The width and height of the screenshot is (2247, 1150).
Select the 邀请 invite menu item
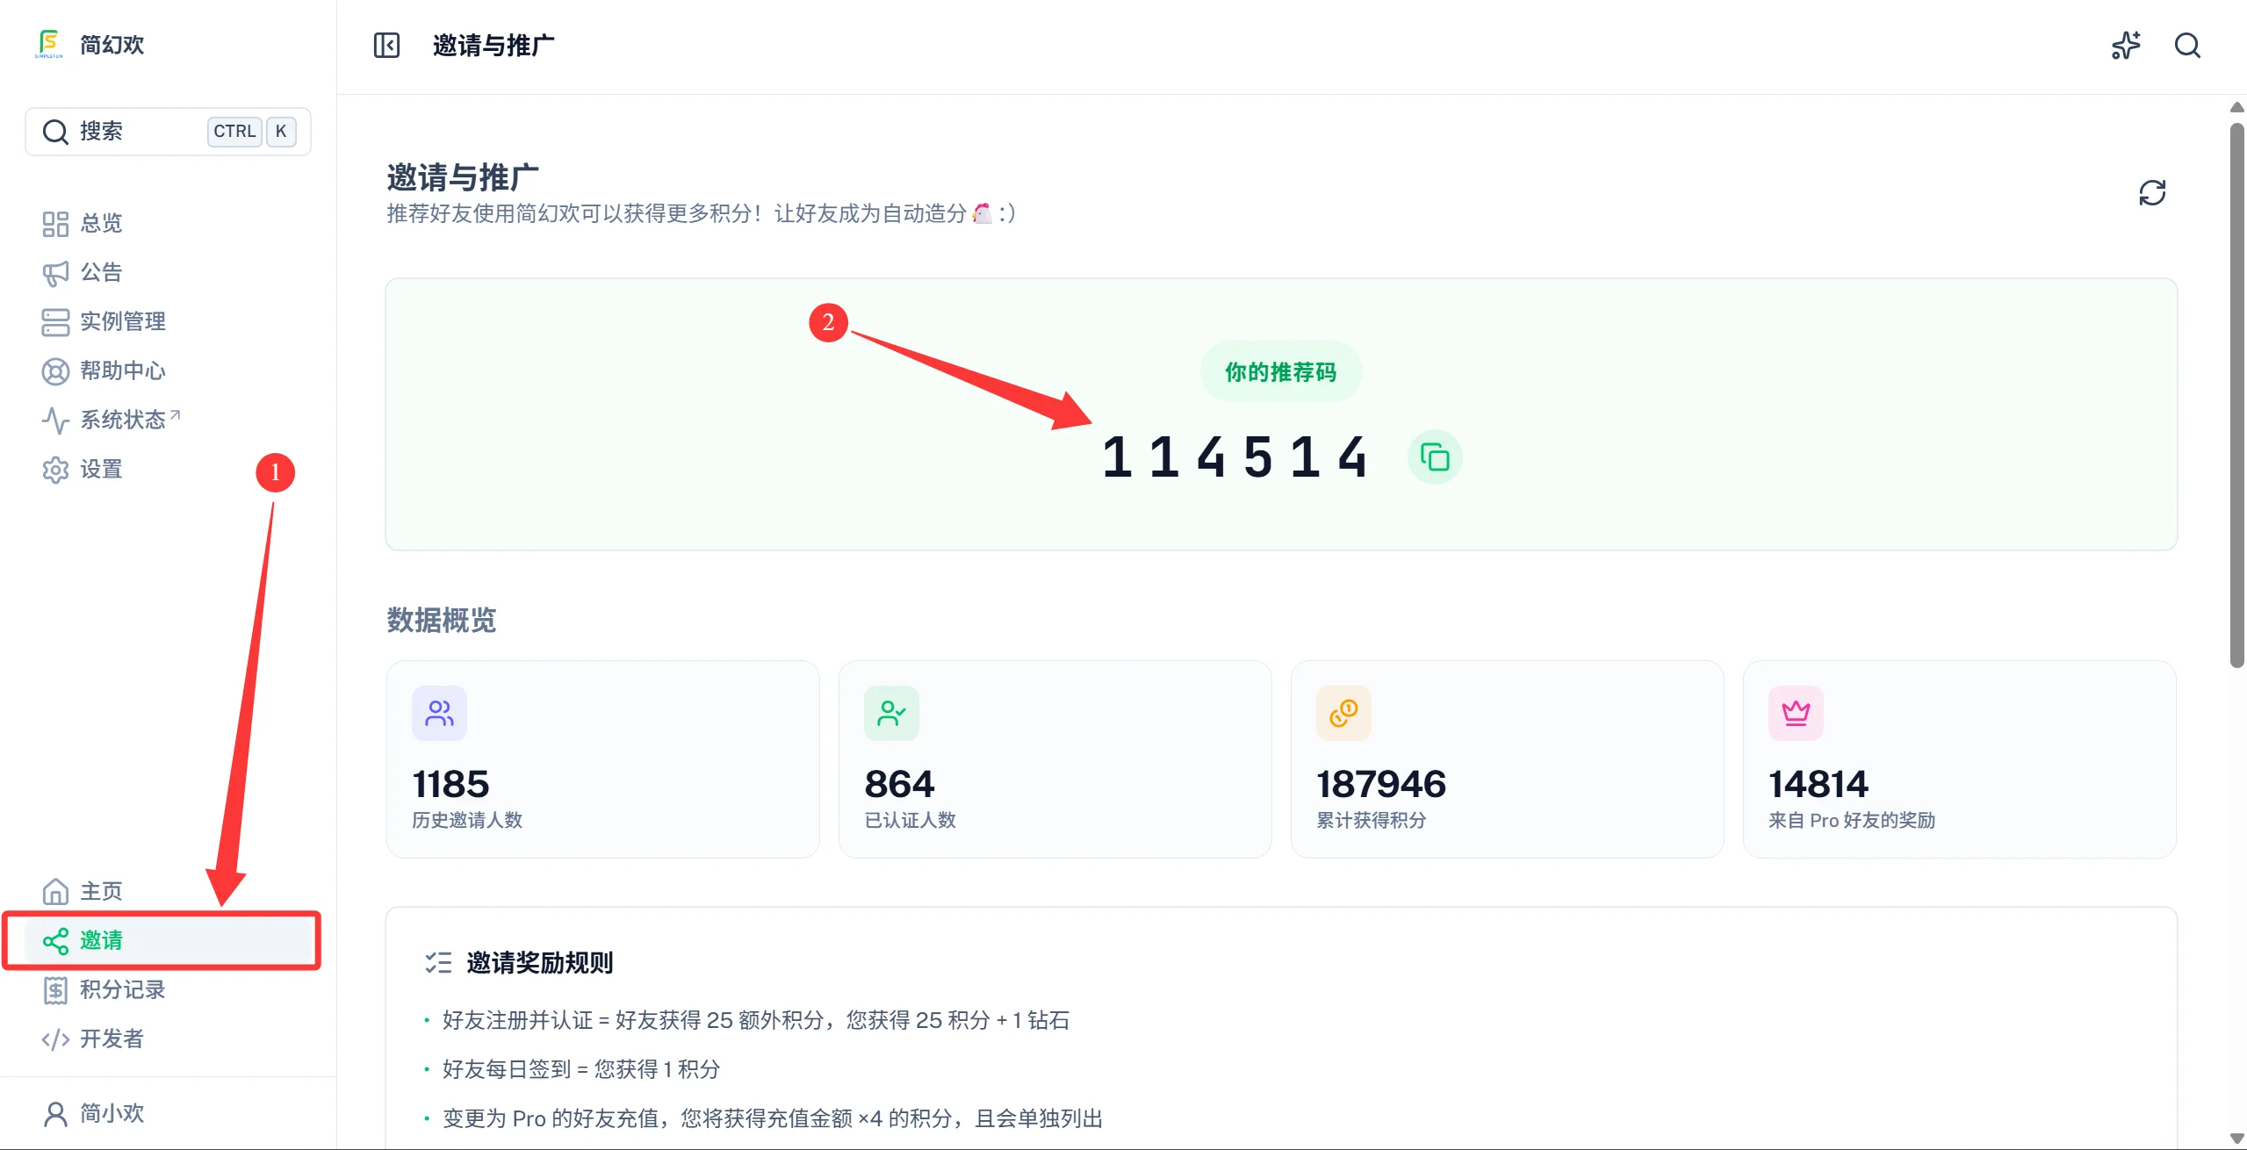click(169, 940)
